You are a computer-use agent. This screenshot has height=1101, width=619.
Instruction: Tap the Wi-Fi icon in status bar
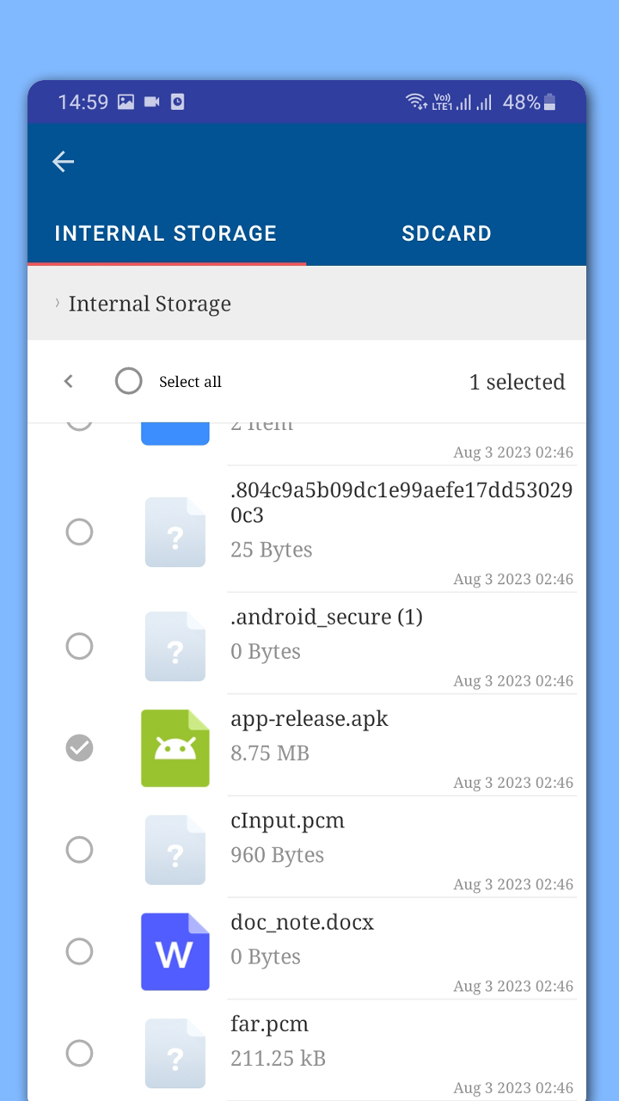pyautogui.click(x=417, y=102)
